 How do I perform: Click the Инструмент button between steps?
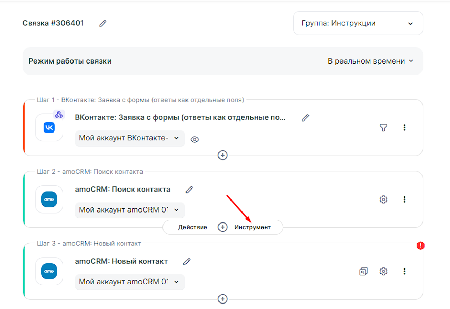(x=252, y=227)
